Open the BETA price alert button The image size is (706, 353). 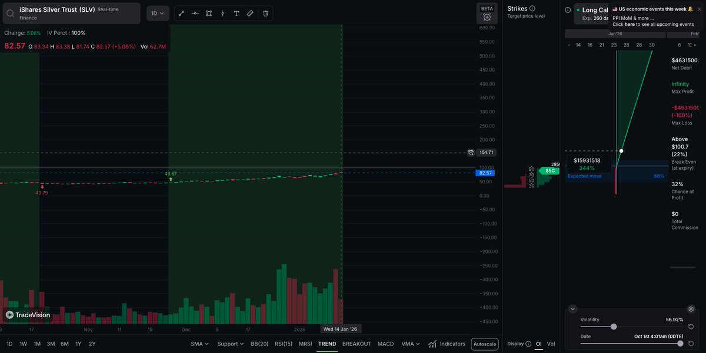pos(487,14)
